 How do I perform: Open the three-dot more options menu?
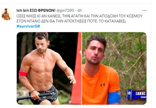pos(144,10)
